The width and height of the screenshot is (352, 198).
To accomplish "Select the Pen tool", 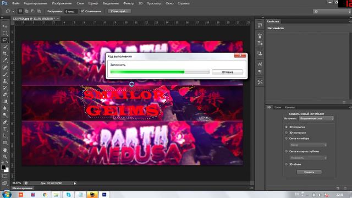I will pyautogui.click(x=5, y=122).
